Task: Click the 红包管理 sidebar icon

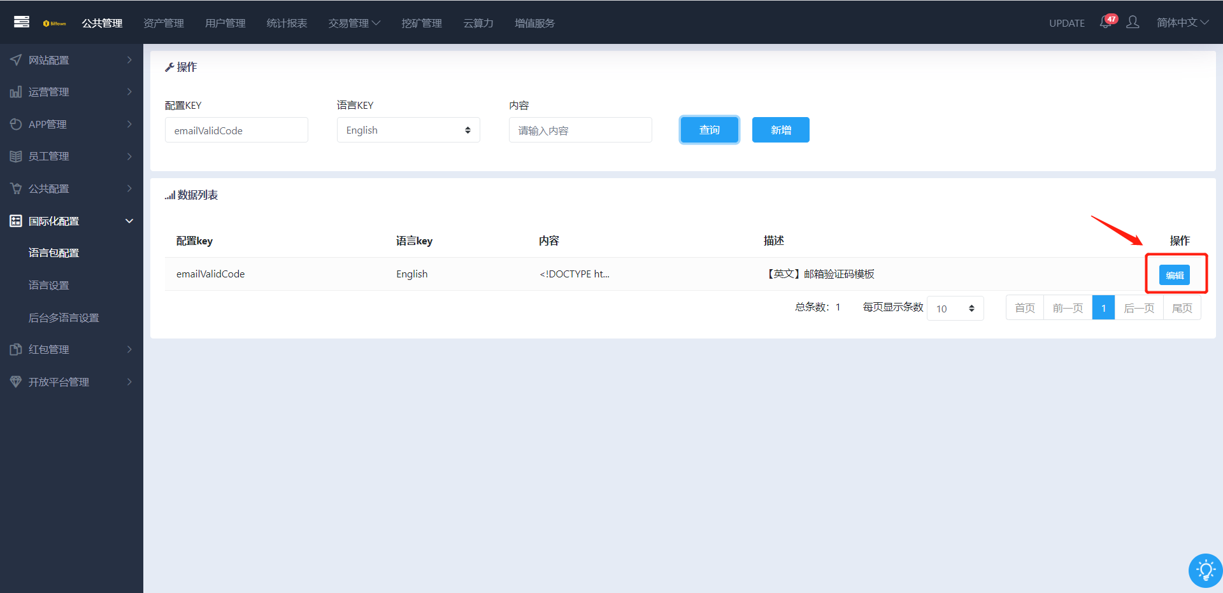Action: click(x=16, y=349)
